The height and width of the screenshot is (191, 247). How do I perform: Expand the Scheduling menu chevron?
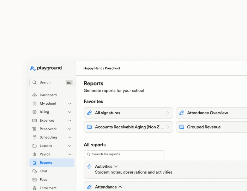(x=70, y=138)
